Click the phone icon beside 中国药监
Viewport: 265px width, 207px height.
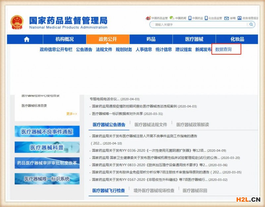click(x=190, y=18)
